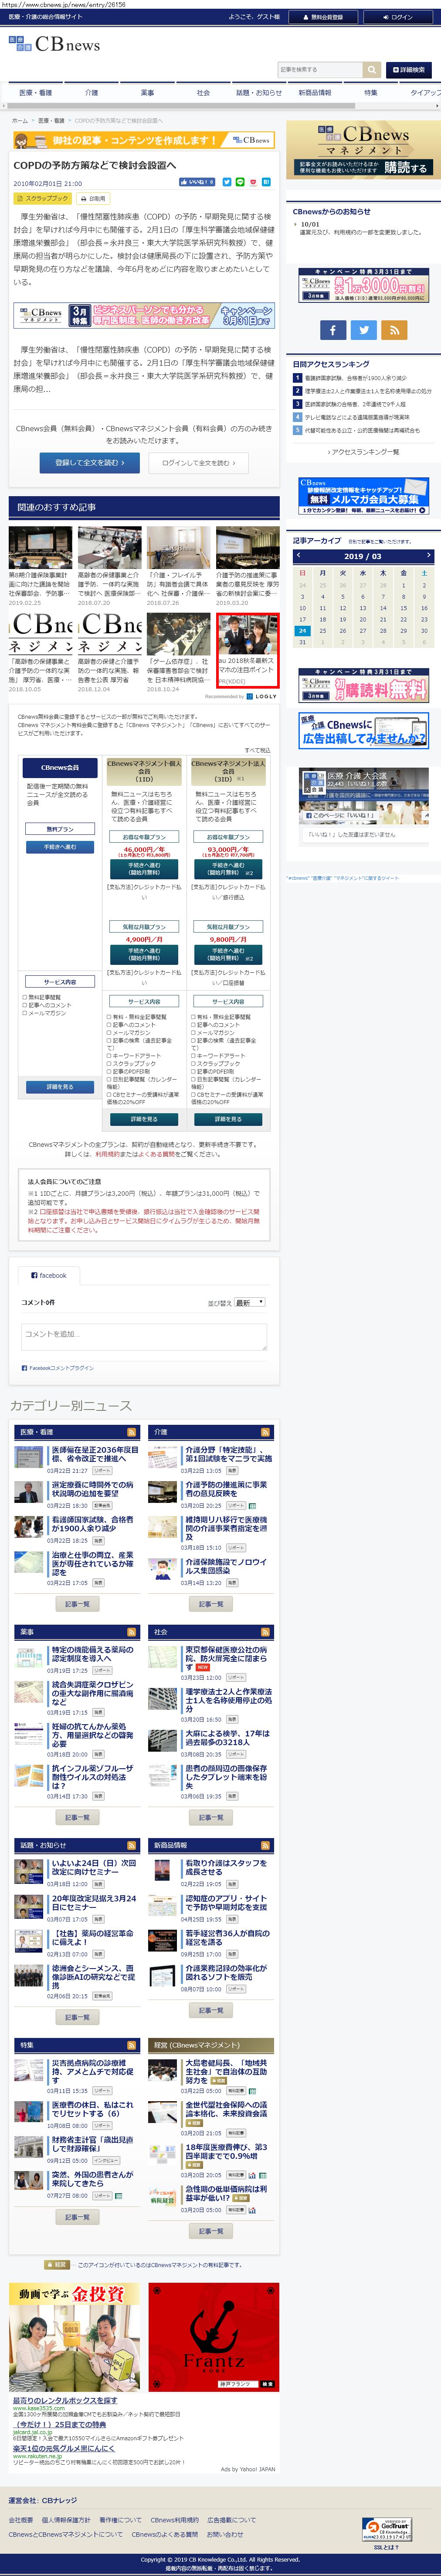Click the 記事を検索する search field
The height and width of the screenshot is (2576, 441).
tap(319, 70)
